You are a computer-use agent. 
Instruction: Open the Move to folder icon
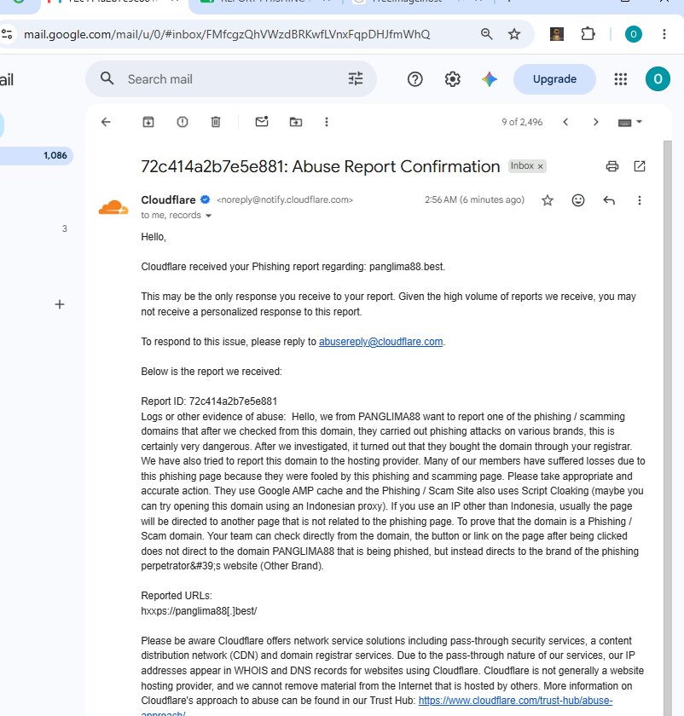(x=296, y=122)
